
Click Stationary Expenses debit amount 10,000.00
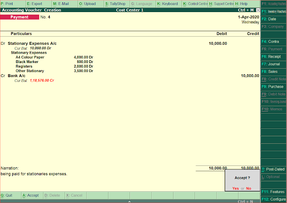click(x=218, y=43)
